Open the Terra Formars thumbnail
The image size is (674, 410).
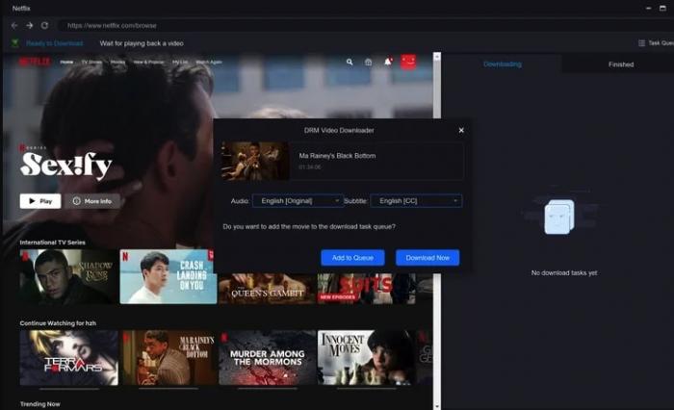68,358
